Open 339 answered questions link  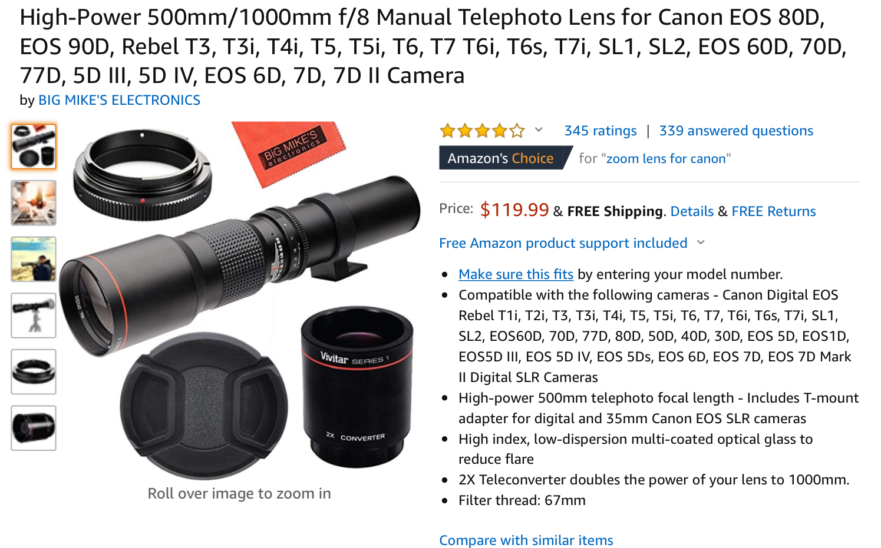pos(736,131)
